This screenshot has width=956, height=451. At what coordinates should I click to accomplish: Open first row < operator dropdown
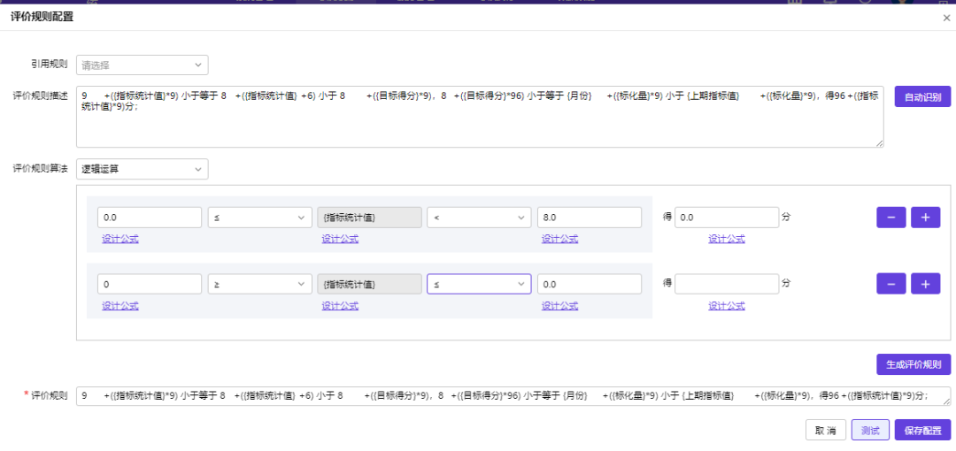point(478,218)
